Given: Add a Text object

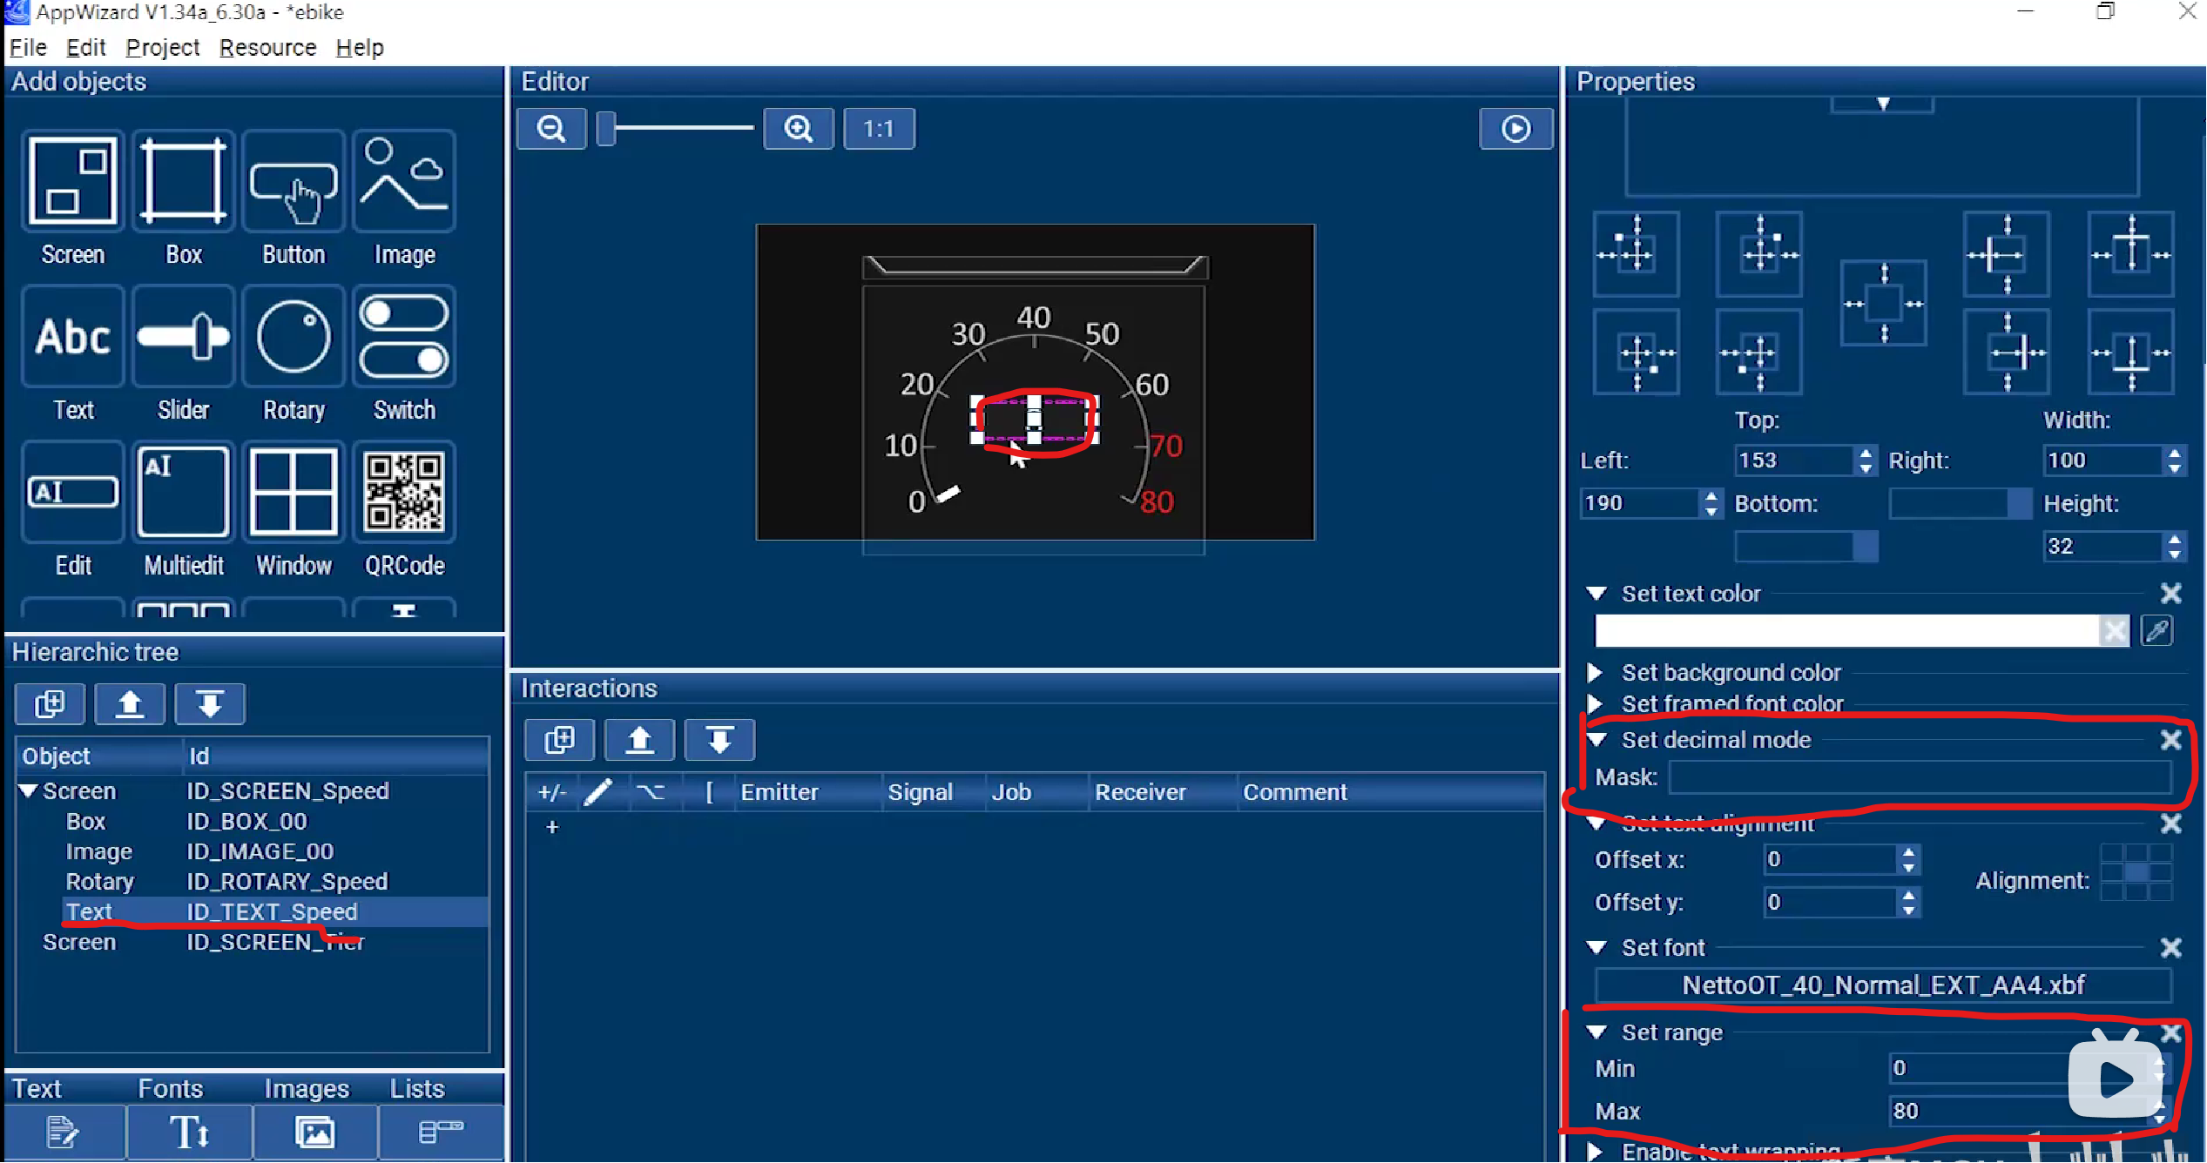Looking at the screenshot, I should (73, 336).
